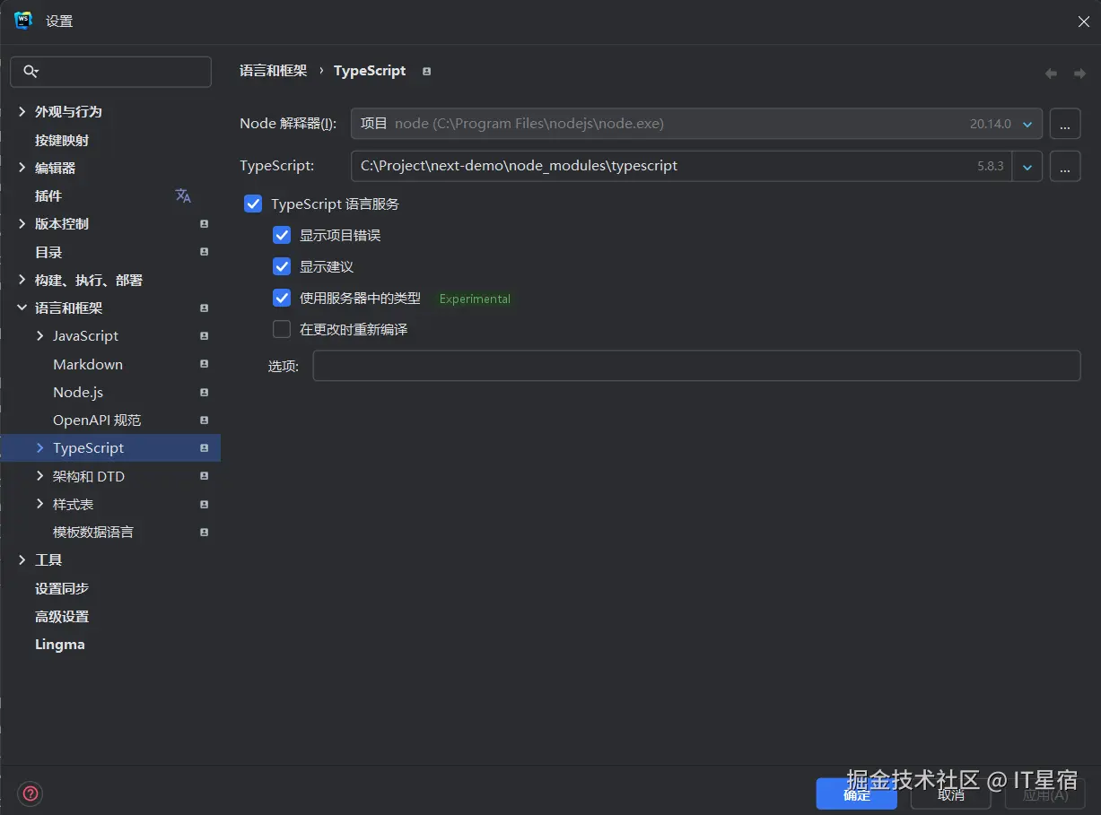Click the search magnifier icon
The image size is (1101, 815).
point(31,72)
